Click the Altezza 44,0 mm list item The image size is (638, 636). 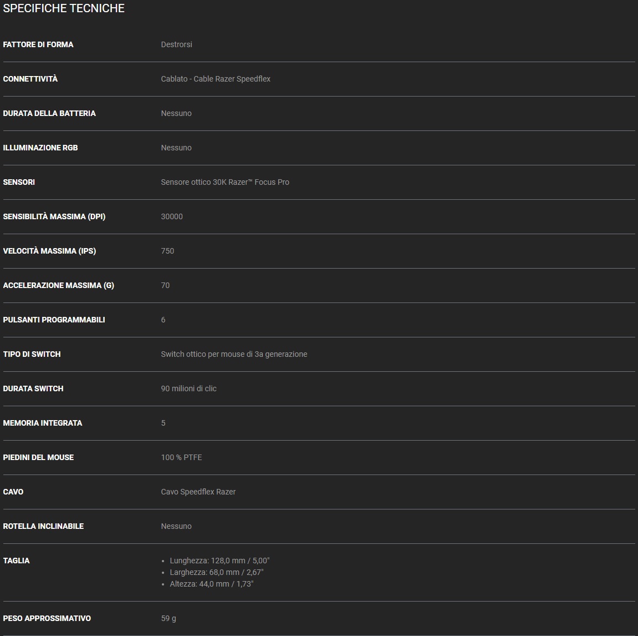pos(212,584)
